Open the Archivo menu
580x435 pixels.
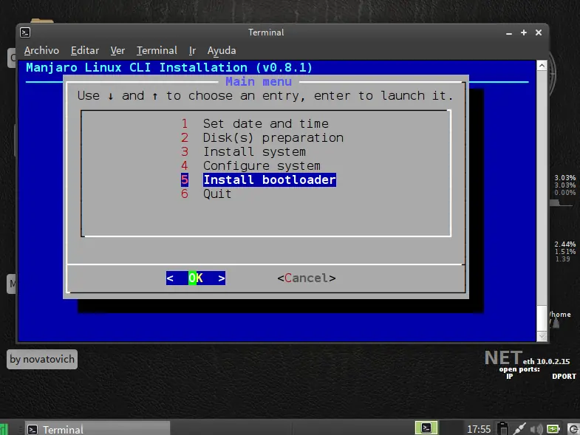[x=41, y=50]
